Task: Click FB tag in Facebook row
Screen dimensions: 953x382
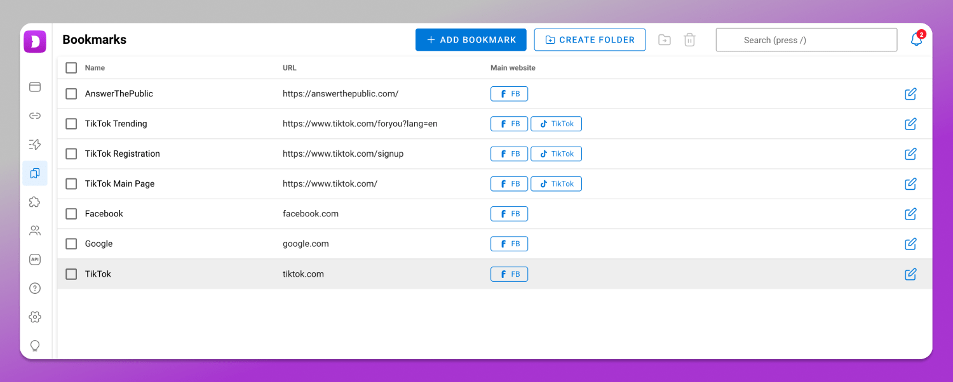Action: pyautogui.click(x=509, y=214)
